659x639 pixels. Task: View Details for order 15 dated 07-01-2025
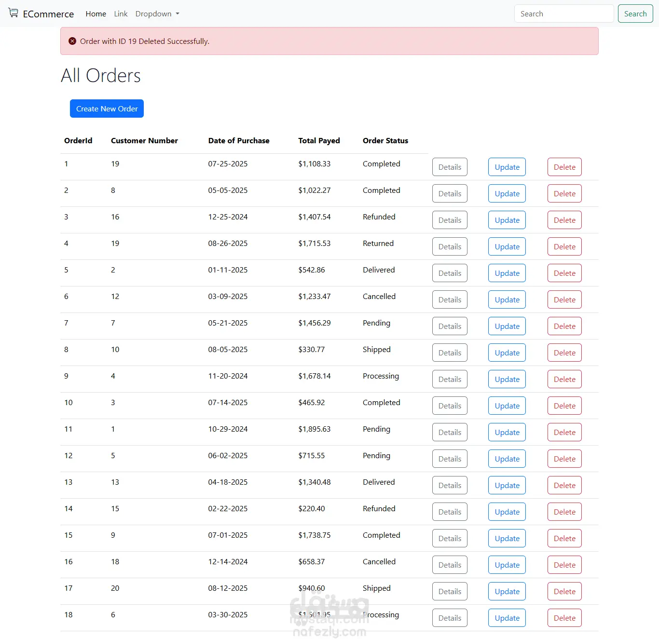tap(450, 538)
